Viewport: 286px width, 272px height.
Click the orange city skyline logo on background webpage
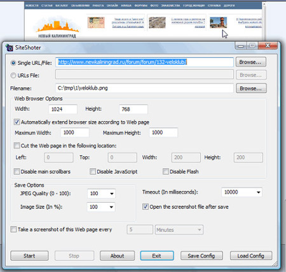click(x=57, y=27)
